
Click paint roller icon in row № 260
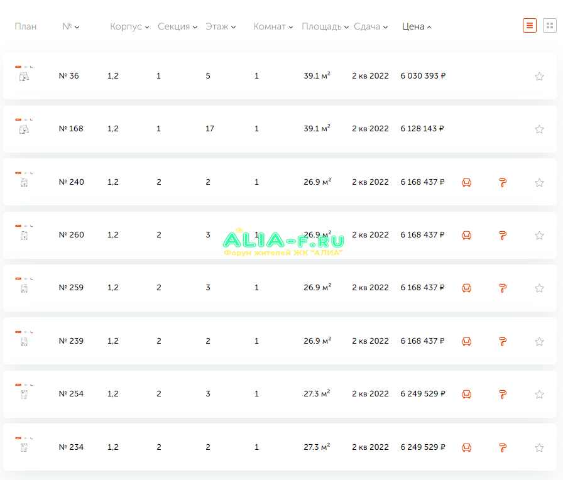coord(503,235)
